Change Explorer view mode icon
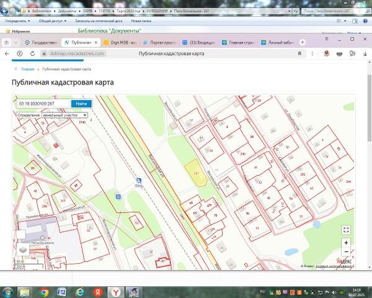Viewport: 372px width, 298px height. tap(339, 21)
